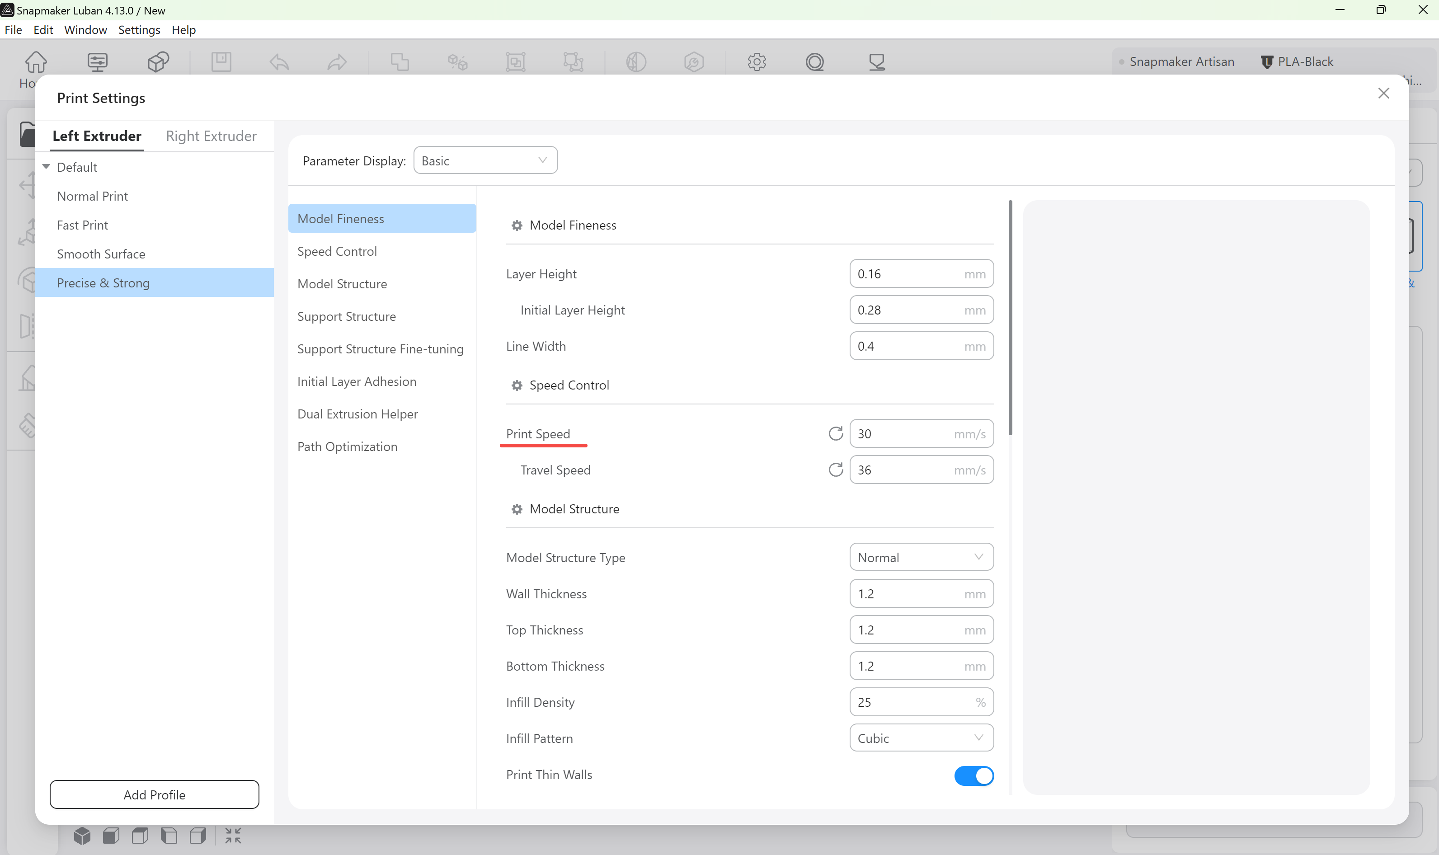Screen dimensions: 1439x855
Task: Open the print settings gear icon
Action: 757,61
